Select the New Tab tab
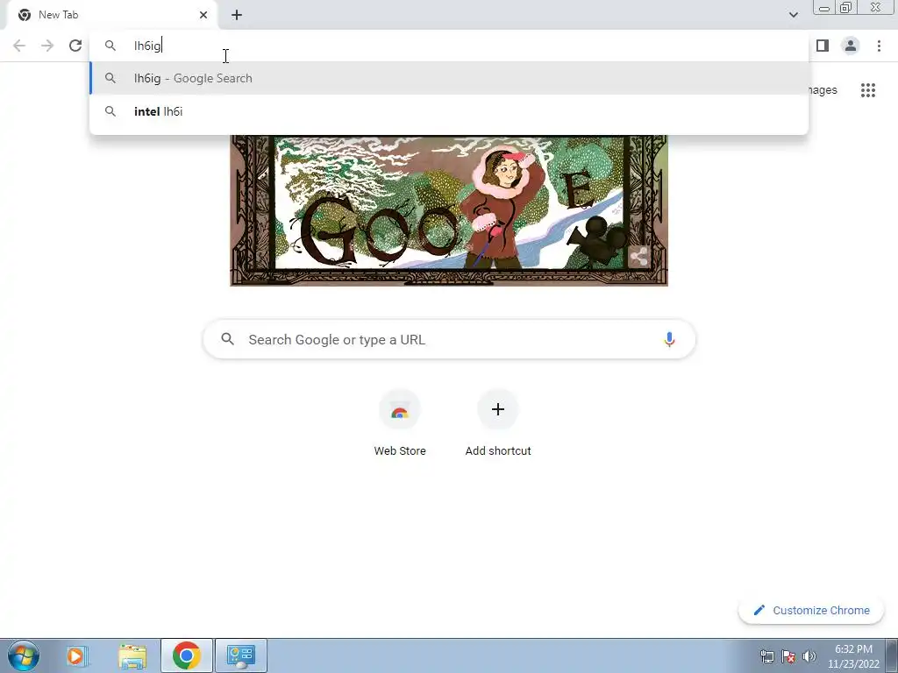This screenshot has width=898, height=673. click(x=111, y=15)
